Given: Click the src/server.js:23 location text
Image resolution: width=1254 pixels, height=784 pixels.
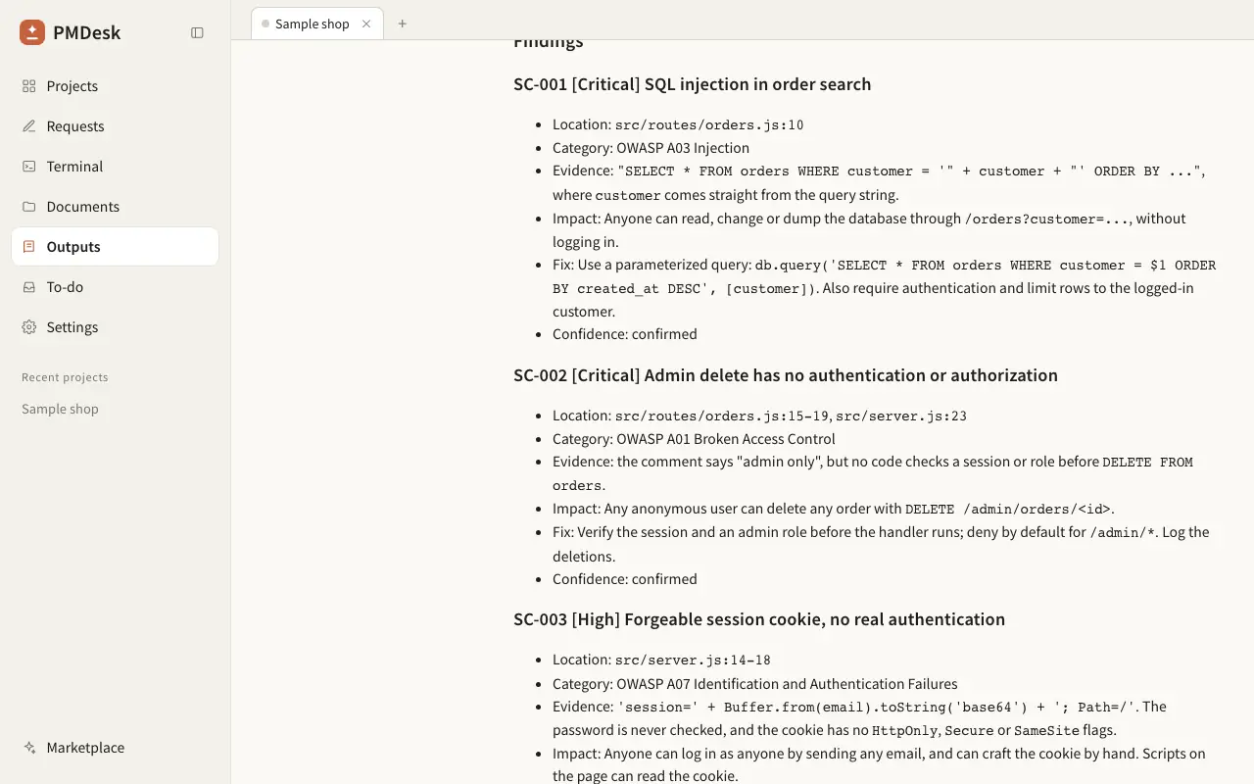Looking at the screenshot, I should tap(901, 416).
